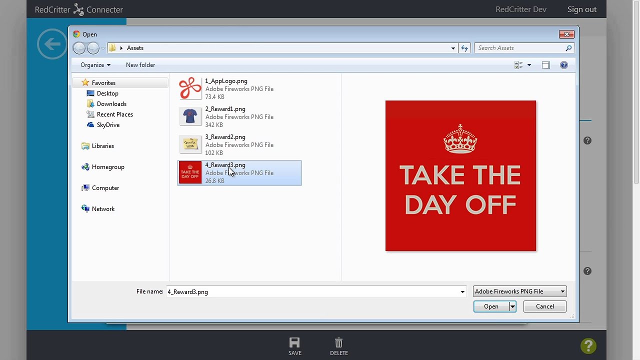Viewport: 640px width, 360px height.
Task: Select Libraries in the navigation pane
Action: pyautogui.click(x=103, y=146)
